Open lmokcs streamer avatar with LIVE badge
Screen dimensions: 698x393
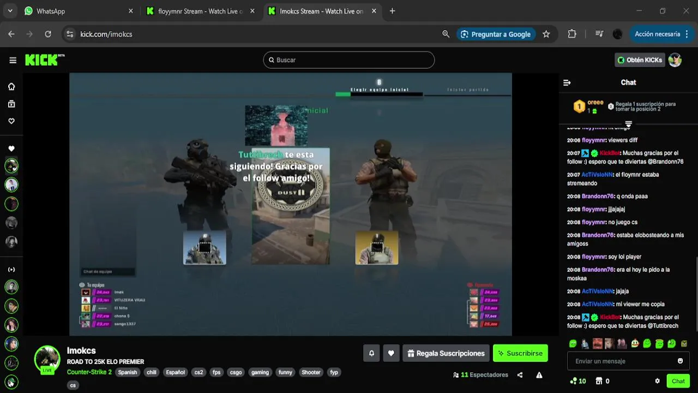click(x=47, y=360)
